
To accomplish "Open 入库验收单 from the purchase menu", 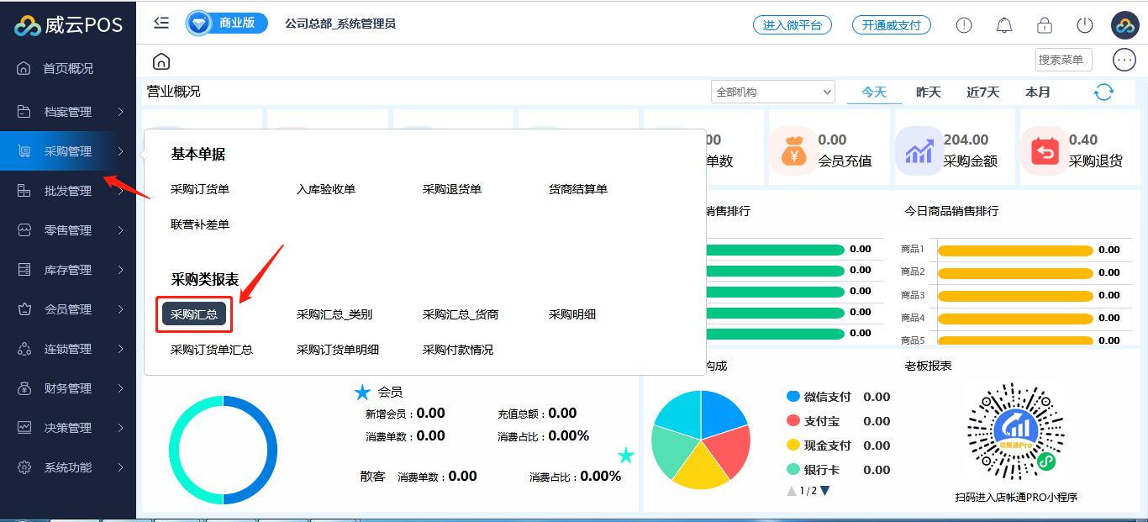I will (326, 189).
